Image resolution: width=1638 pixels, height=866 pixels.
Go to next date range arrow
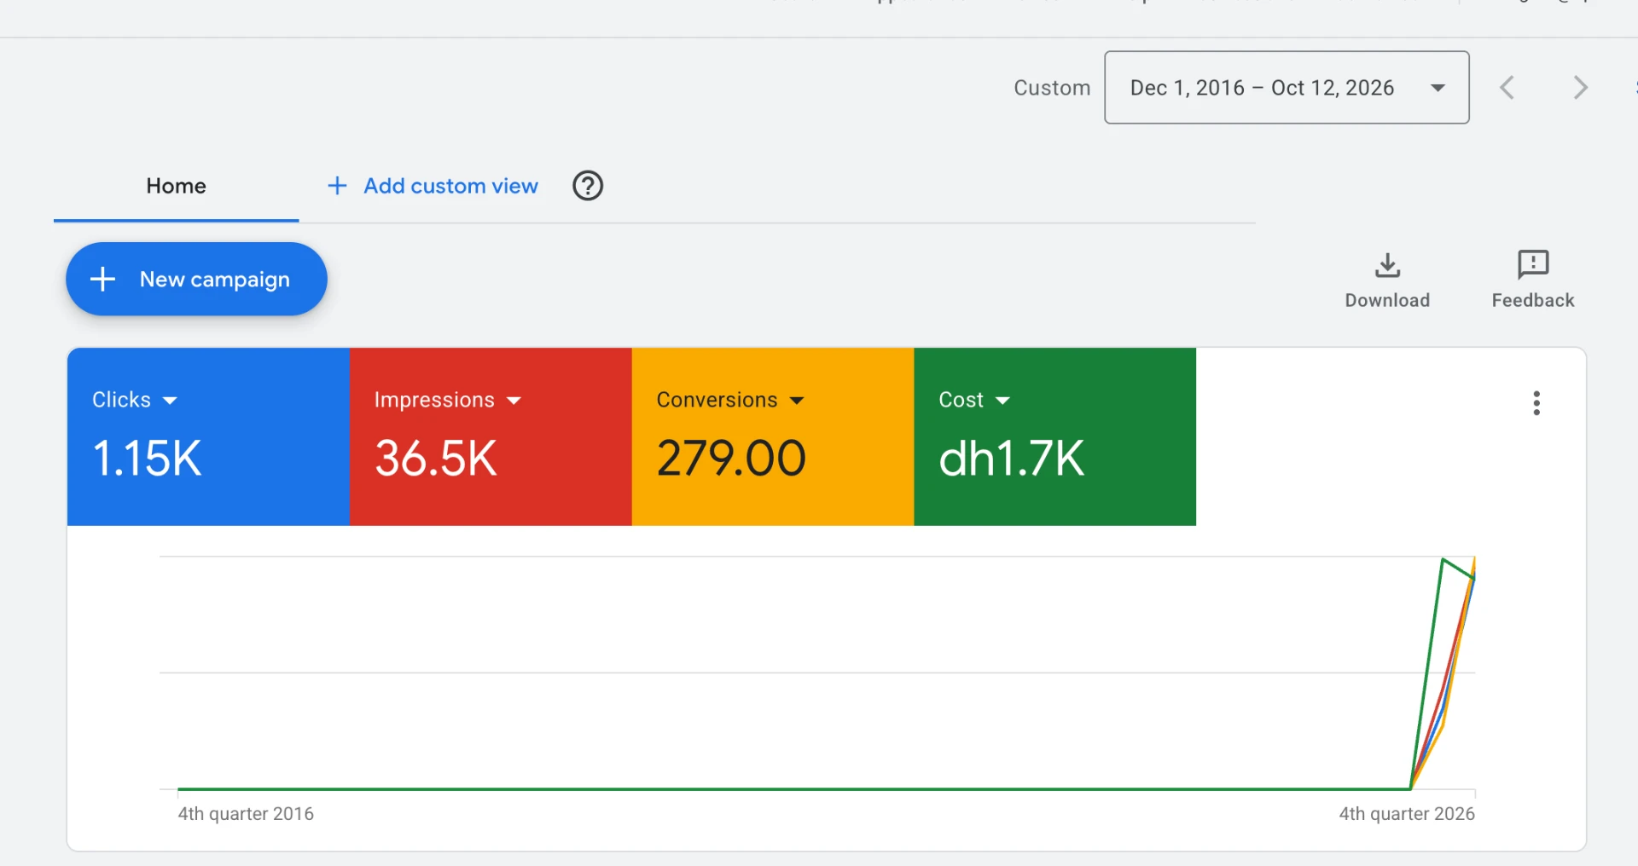[x=1580, y=88]
